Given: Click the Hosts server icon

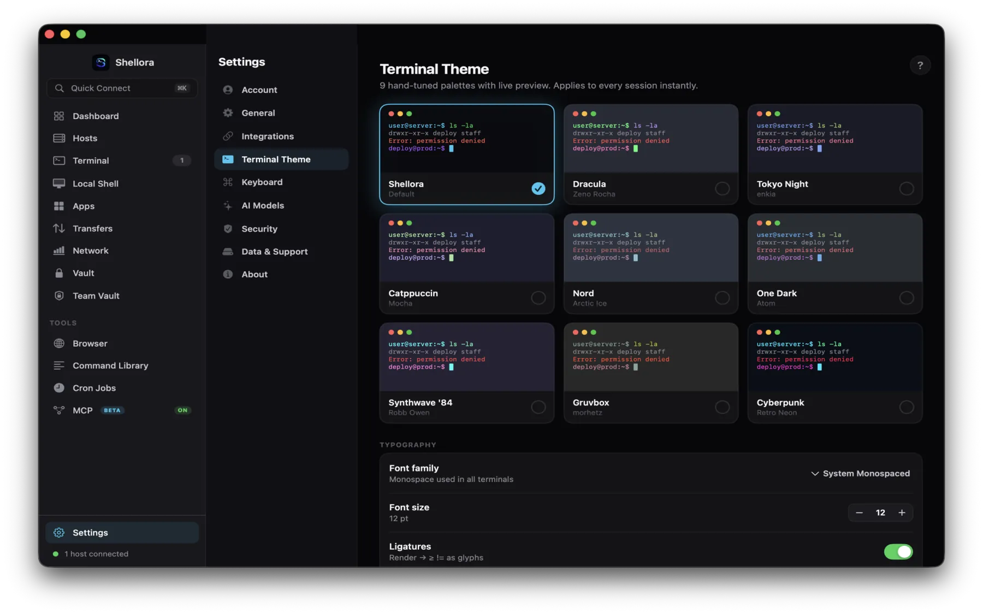Looking at the screenshot, I should click(x=59, y=138).
